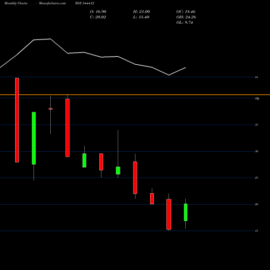Click the 'Monthly Charts' title text
This screenshot has width=270, height=270.
point(16,3)
